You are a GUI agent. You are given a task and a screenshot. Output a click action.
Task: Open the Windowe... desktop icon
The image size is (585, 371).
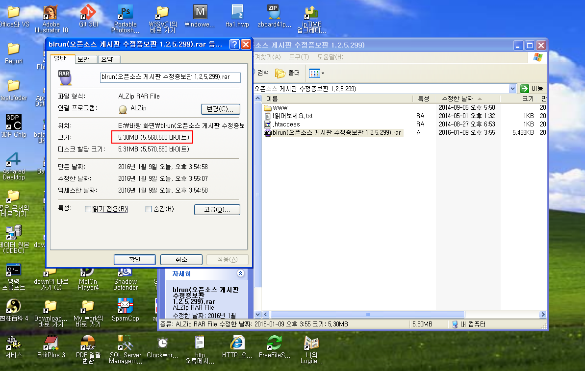200,16
